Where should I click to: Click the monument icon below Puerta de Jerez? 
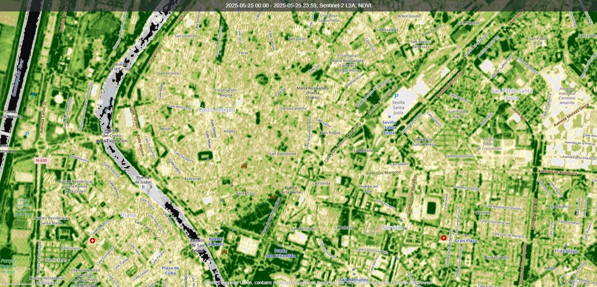224,252
